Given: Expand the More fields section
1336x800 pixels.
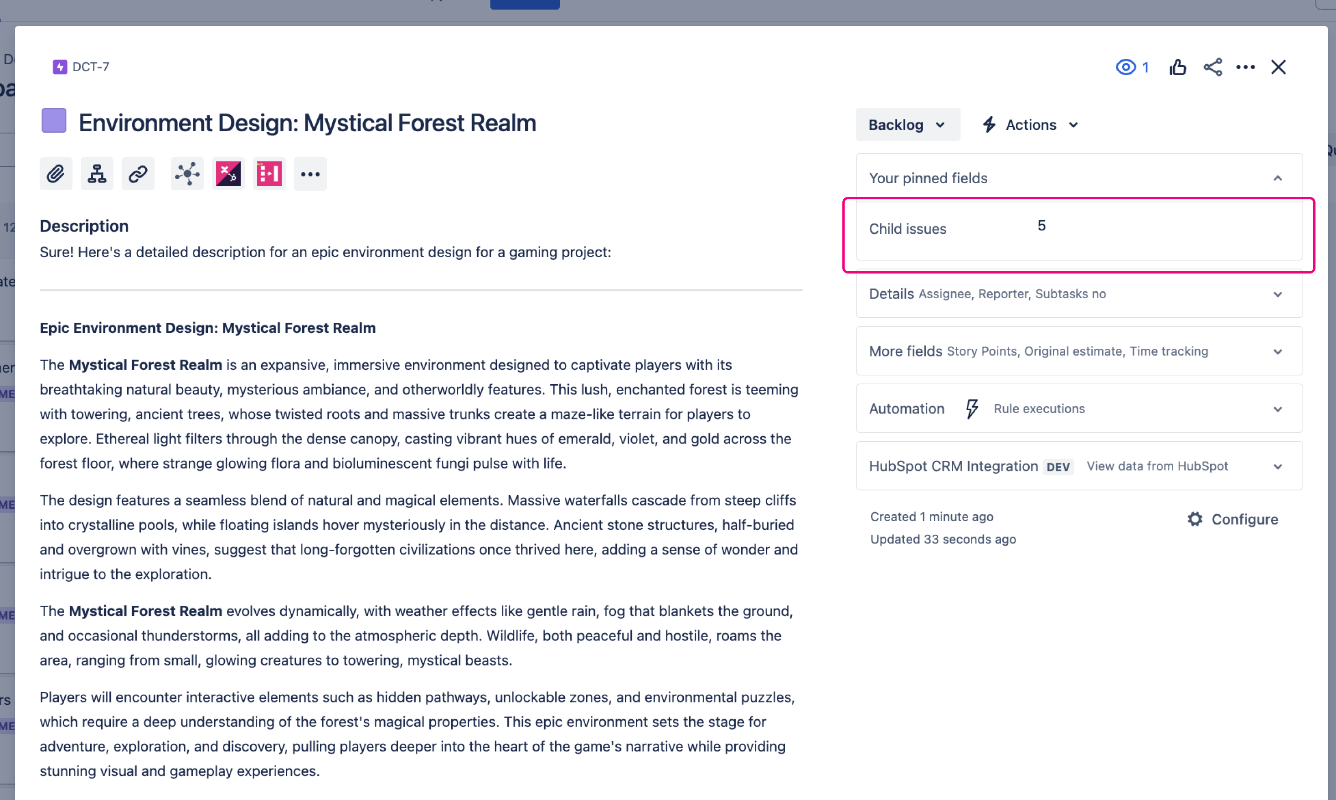Looking at the screenshot, I should [x=1277, y=351].
